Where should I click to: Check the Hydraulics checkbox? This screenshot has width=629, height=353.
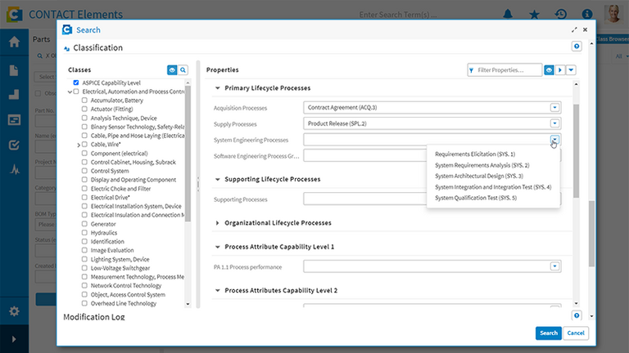click(x=84, y=233)
